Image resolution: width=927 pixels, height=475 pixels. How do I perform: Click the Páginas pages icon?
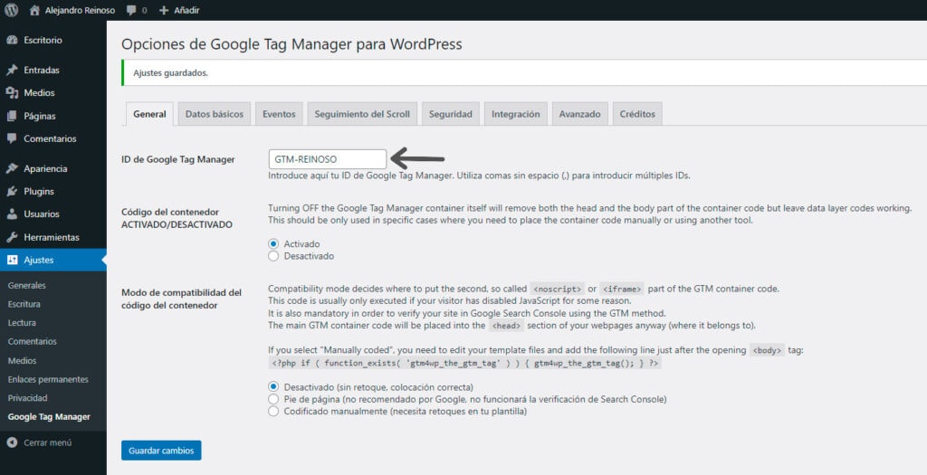(x=12, y=116)
